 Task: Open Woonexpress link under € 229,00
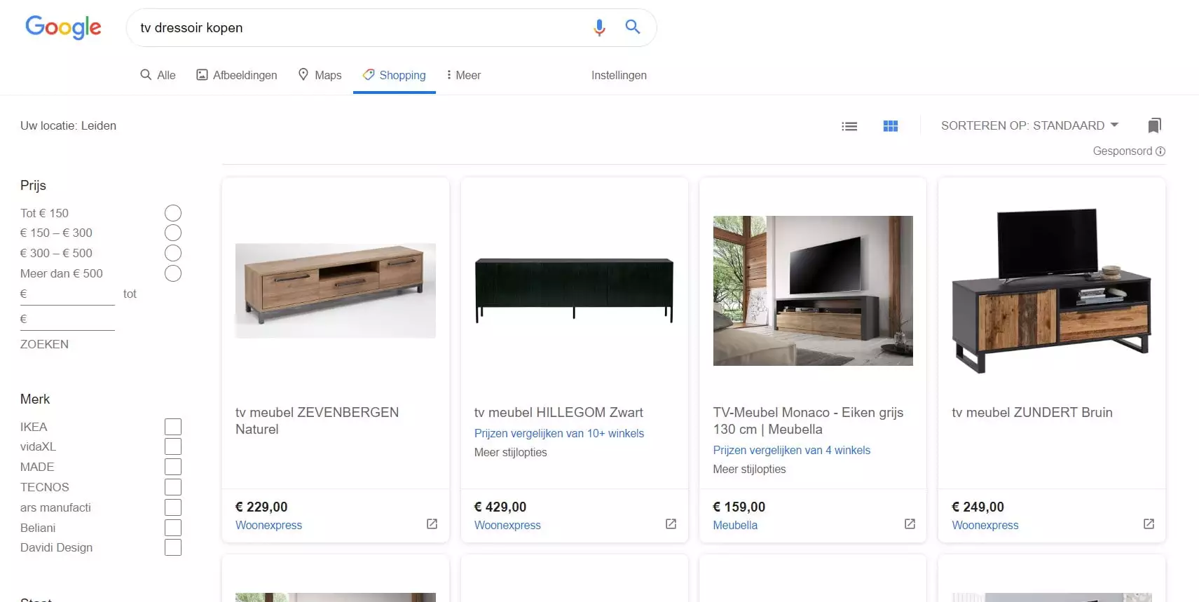268,525
